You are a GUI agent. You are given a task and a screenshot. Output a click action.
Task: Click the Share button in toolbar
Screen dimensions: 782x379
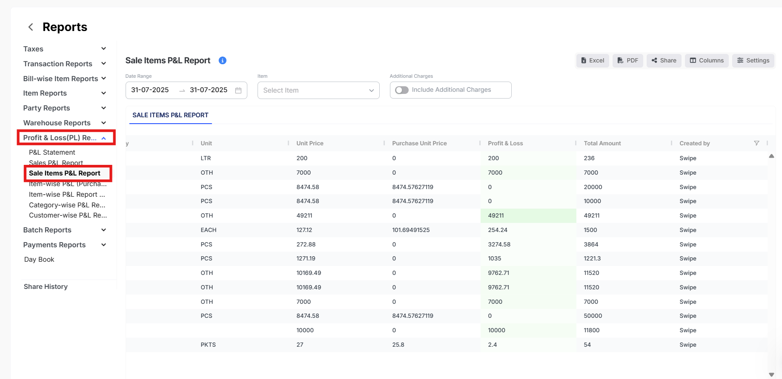point(664,61)
